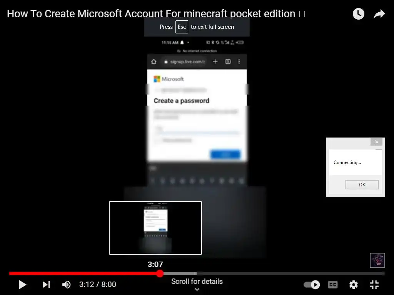Image resolution: width=394 pixels, height=295 pixels.
Task: Click the video title text
Action: click(156, 14)
